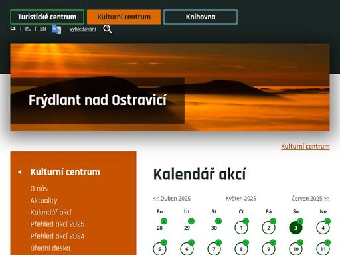
Task: Select calendar day 7
Action: click(x=214, y=249)
